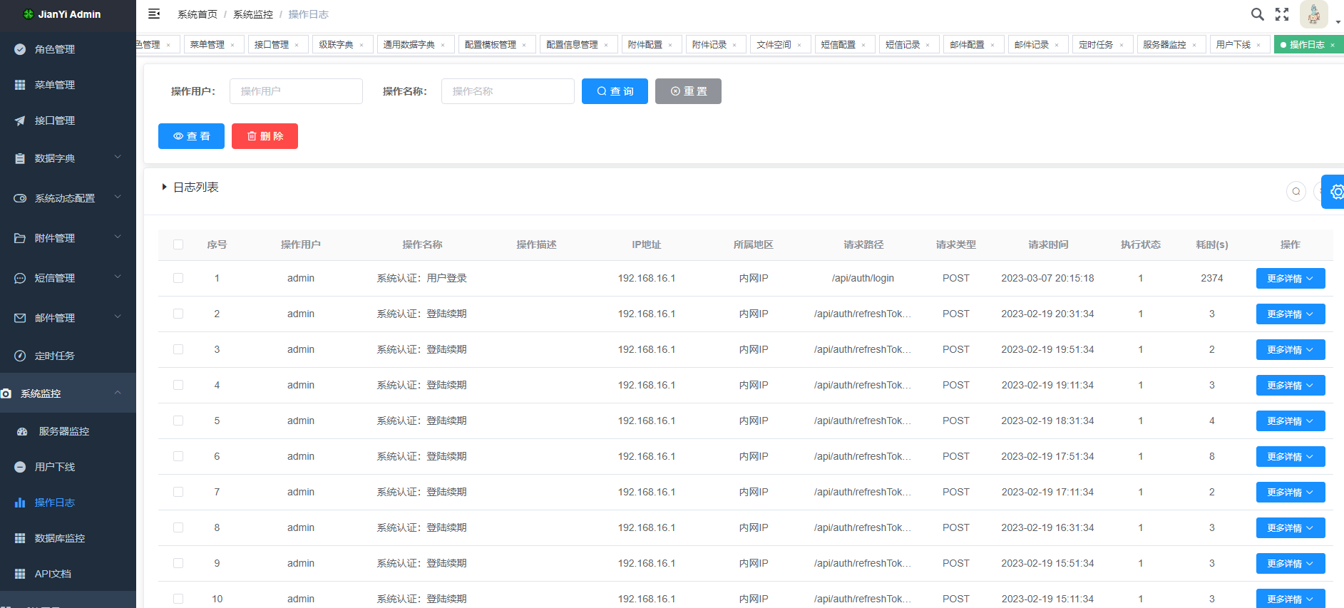This screenshot has height=608, width=1344.
Task: Toggle the select-all header checkbox
Action: point(178,244)
